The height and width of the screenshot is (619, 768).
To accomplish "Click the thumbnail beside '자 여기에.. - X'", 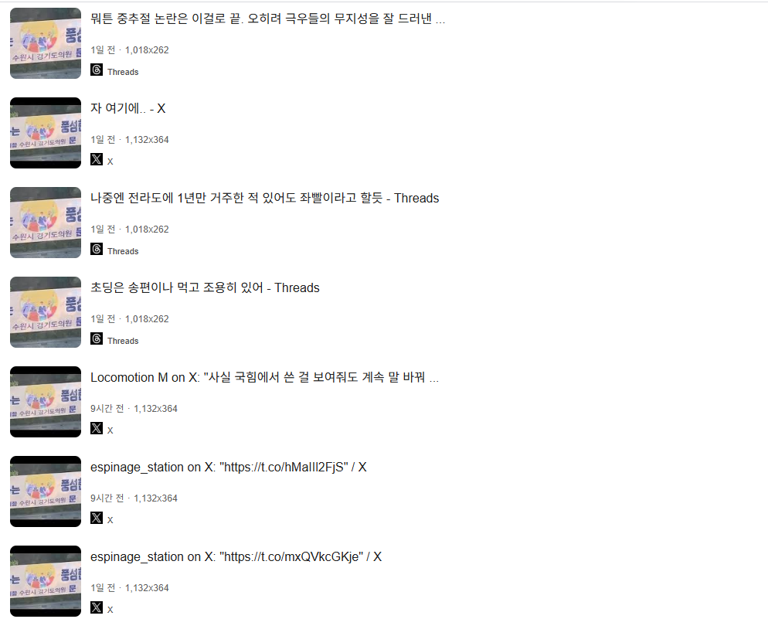I will (x=46, y=133).
